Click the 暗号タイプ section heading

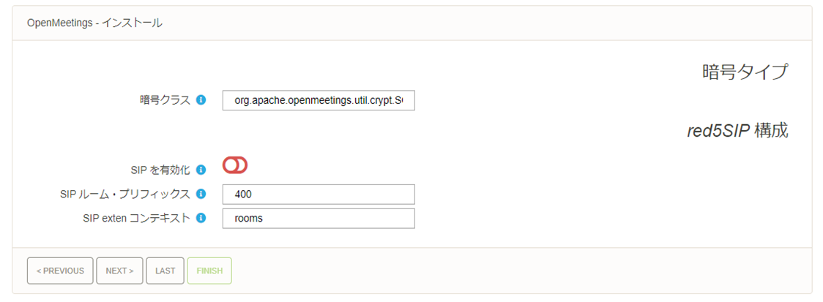(745, 72)
